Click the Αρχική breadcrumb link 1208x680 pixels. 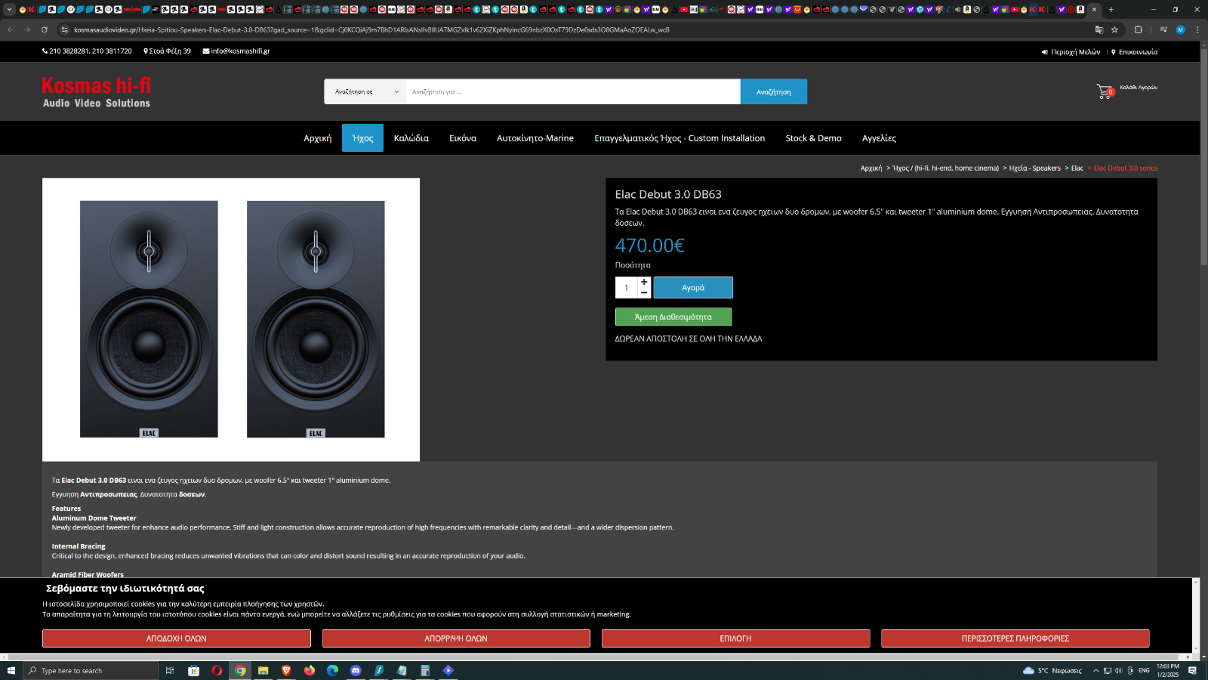(x=871, y=168)
